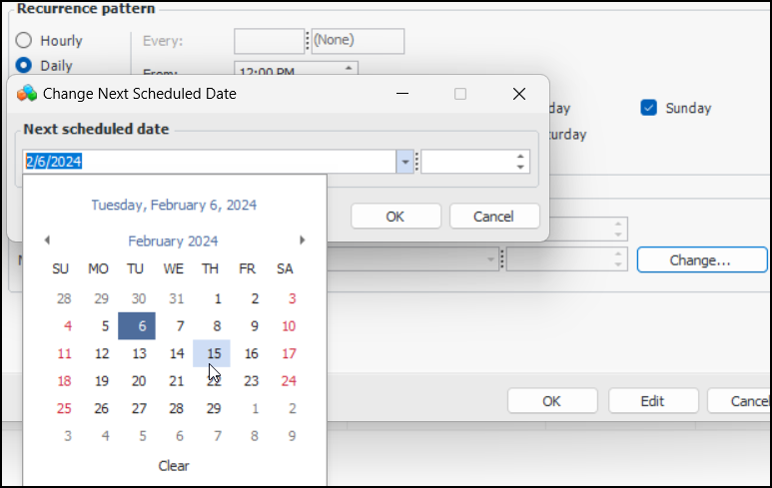
Task: Pick February 29 in the calendar
Action: coord(214,408)
